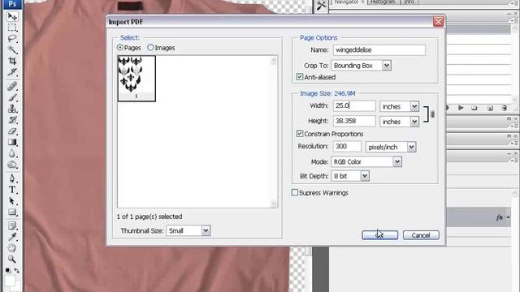Click the Play action button in Actions panel
Screen dimensions: 520x292
pyautogui.click(x=461, y=108)
